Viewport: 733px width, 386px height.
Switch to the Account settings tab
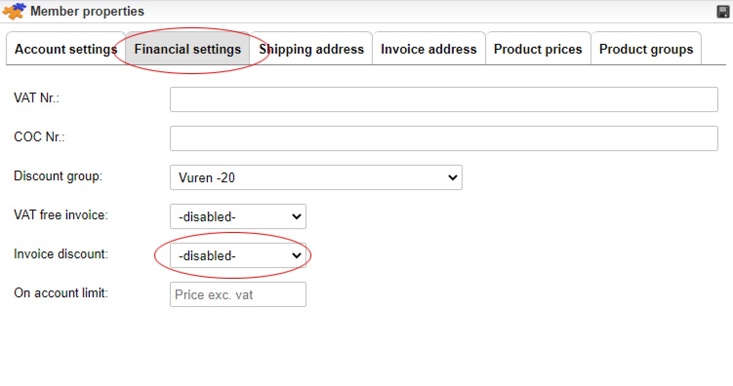point(65,49)
